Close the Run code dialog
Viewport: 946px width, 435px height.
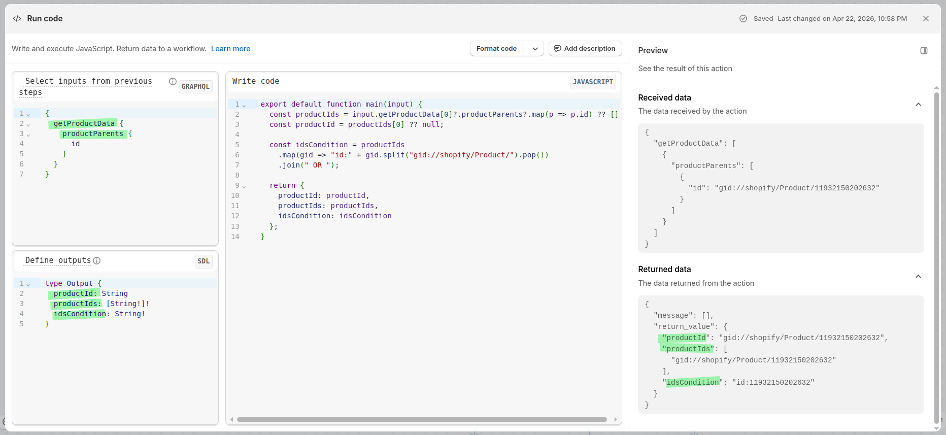tap(926, 19)
